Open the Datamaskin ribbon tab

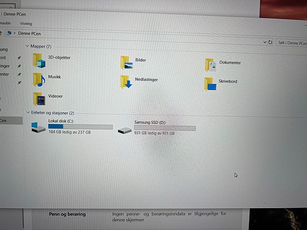pos(5,23)
